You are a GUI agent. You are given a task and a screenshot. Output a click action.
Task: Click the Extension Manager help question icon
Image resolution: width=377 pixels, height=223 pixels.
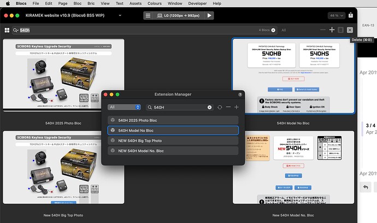click(240, 95)
